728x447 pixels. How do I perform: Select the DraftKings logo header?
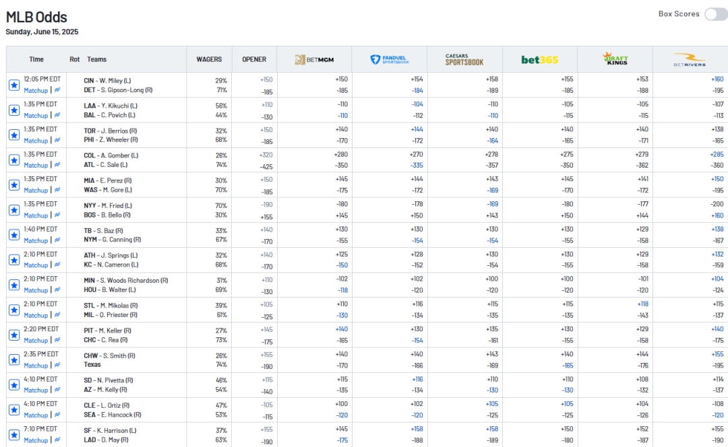(615, 59)
